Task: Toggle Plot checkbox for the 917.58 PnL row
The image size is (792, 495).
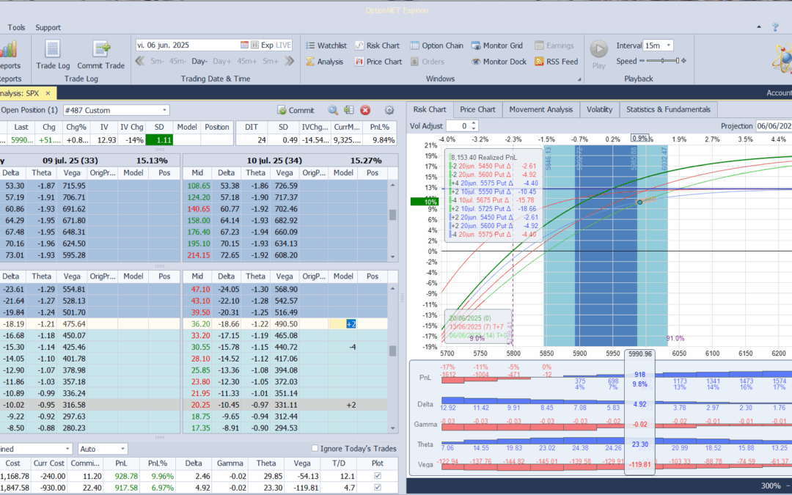Action: tap(378, 488)
